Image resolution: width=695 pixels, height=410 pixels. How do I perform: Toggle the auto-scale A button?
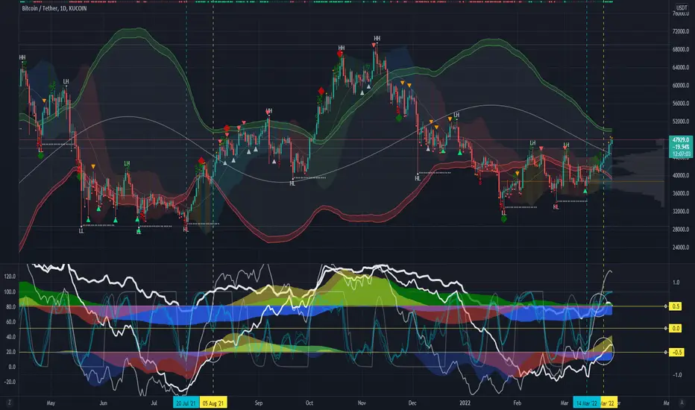[682, 403]
